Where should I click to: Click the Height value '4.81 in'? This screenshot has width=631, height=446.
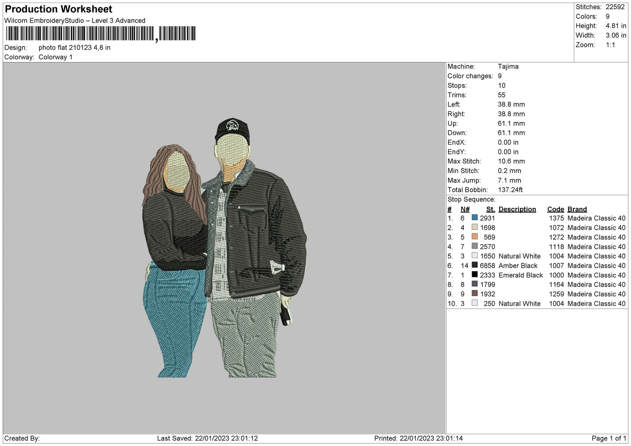pos(616,26)
